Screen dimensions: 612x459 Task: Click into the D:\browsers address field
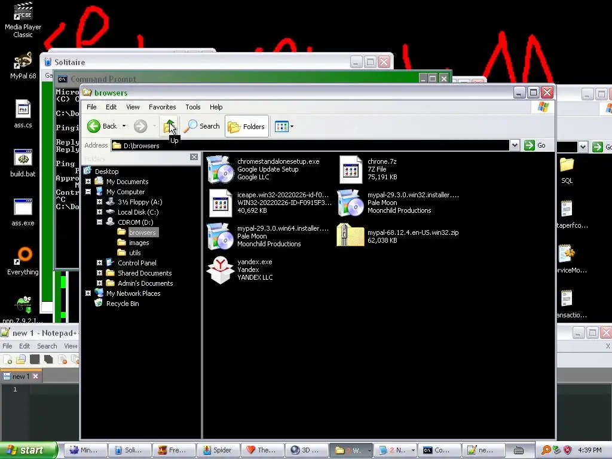pyautogui.click(x=310, y=146)
